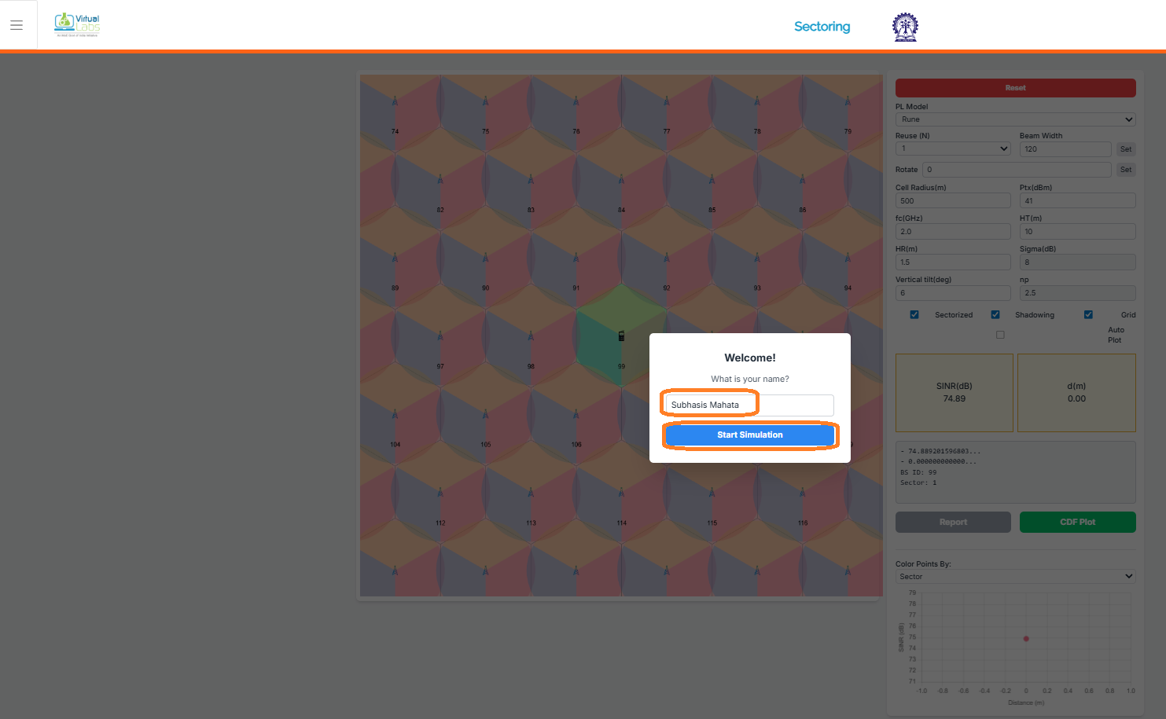Click the tower icon above cell 74
1166x719 pixels.
point(395,101)
